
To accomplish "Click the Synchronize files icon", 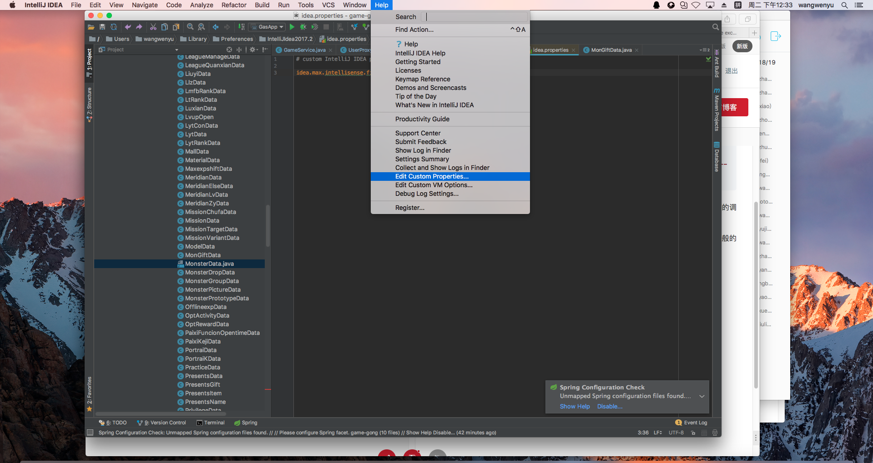I will click(x=114, y=27).
